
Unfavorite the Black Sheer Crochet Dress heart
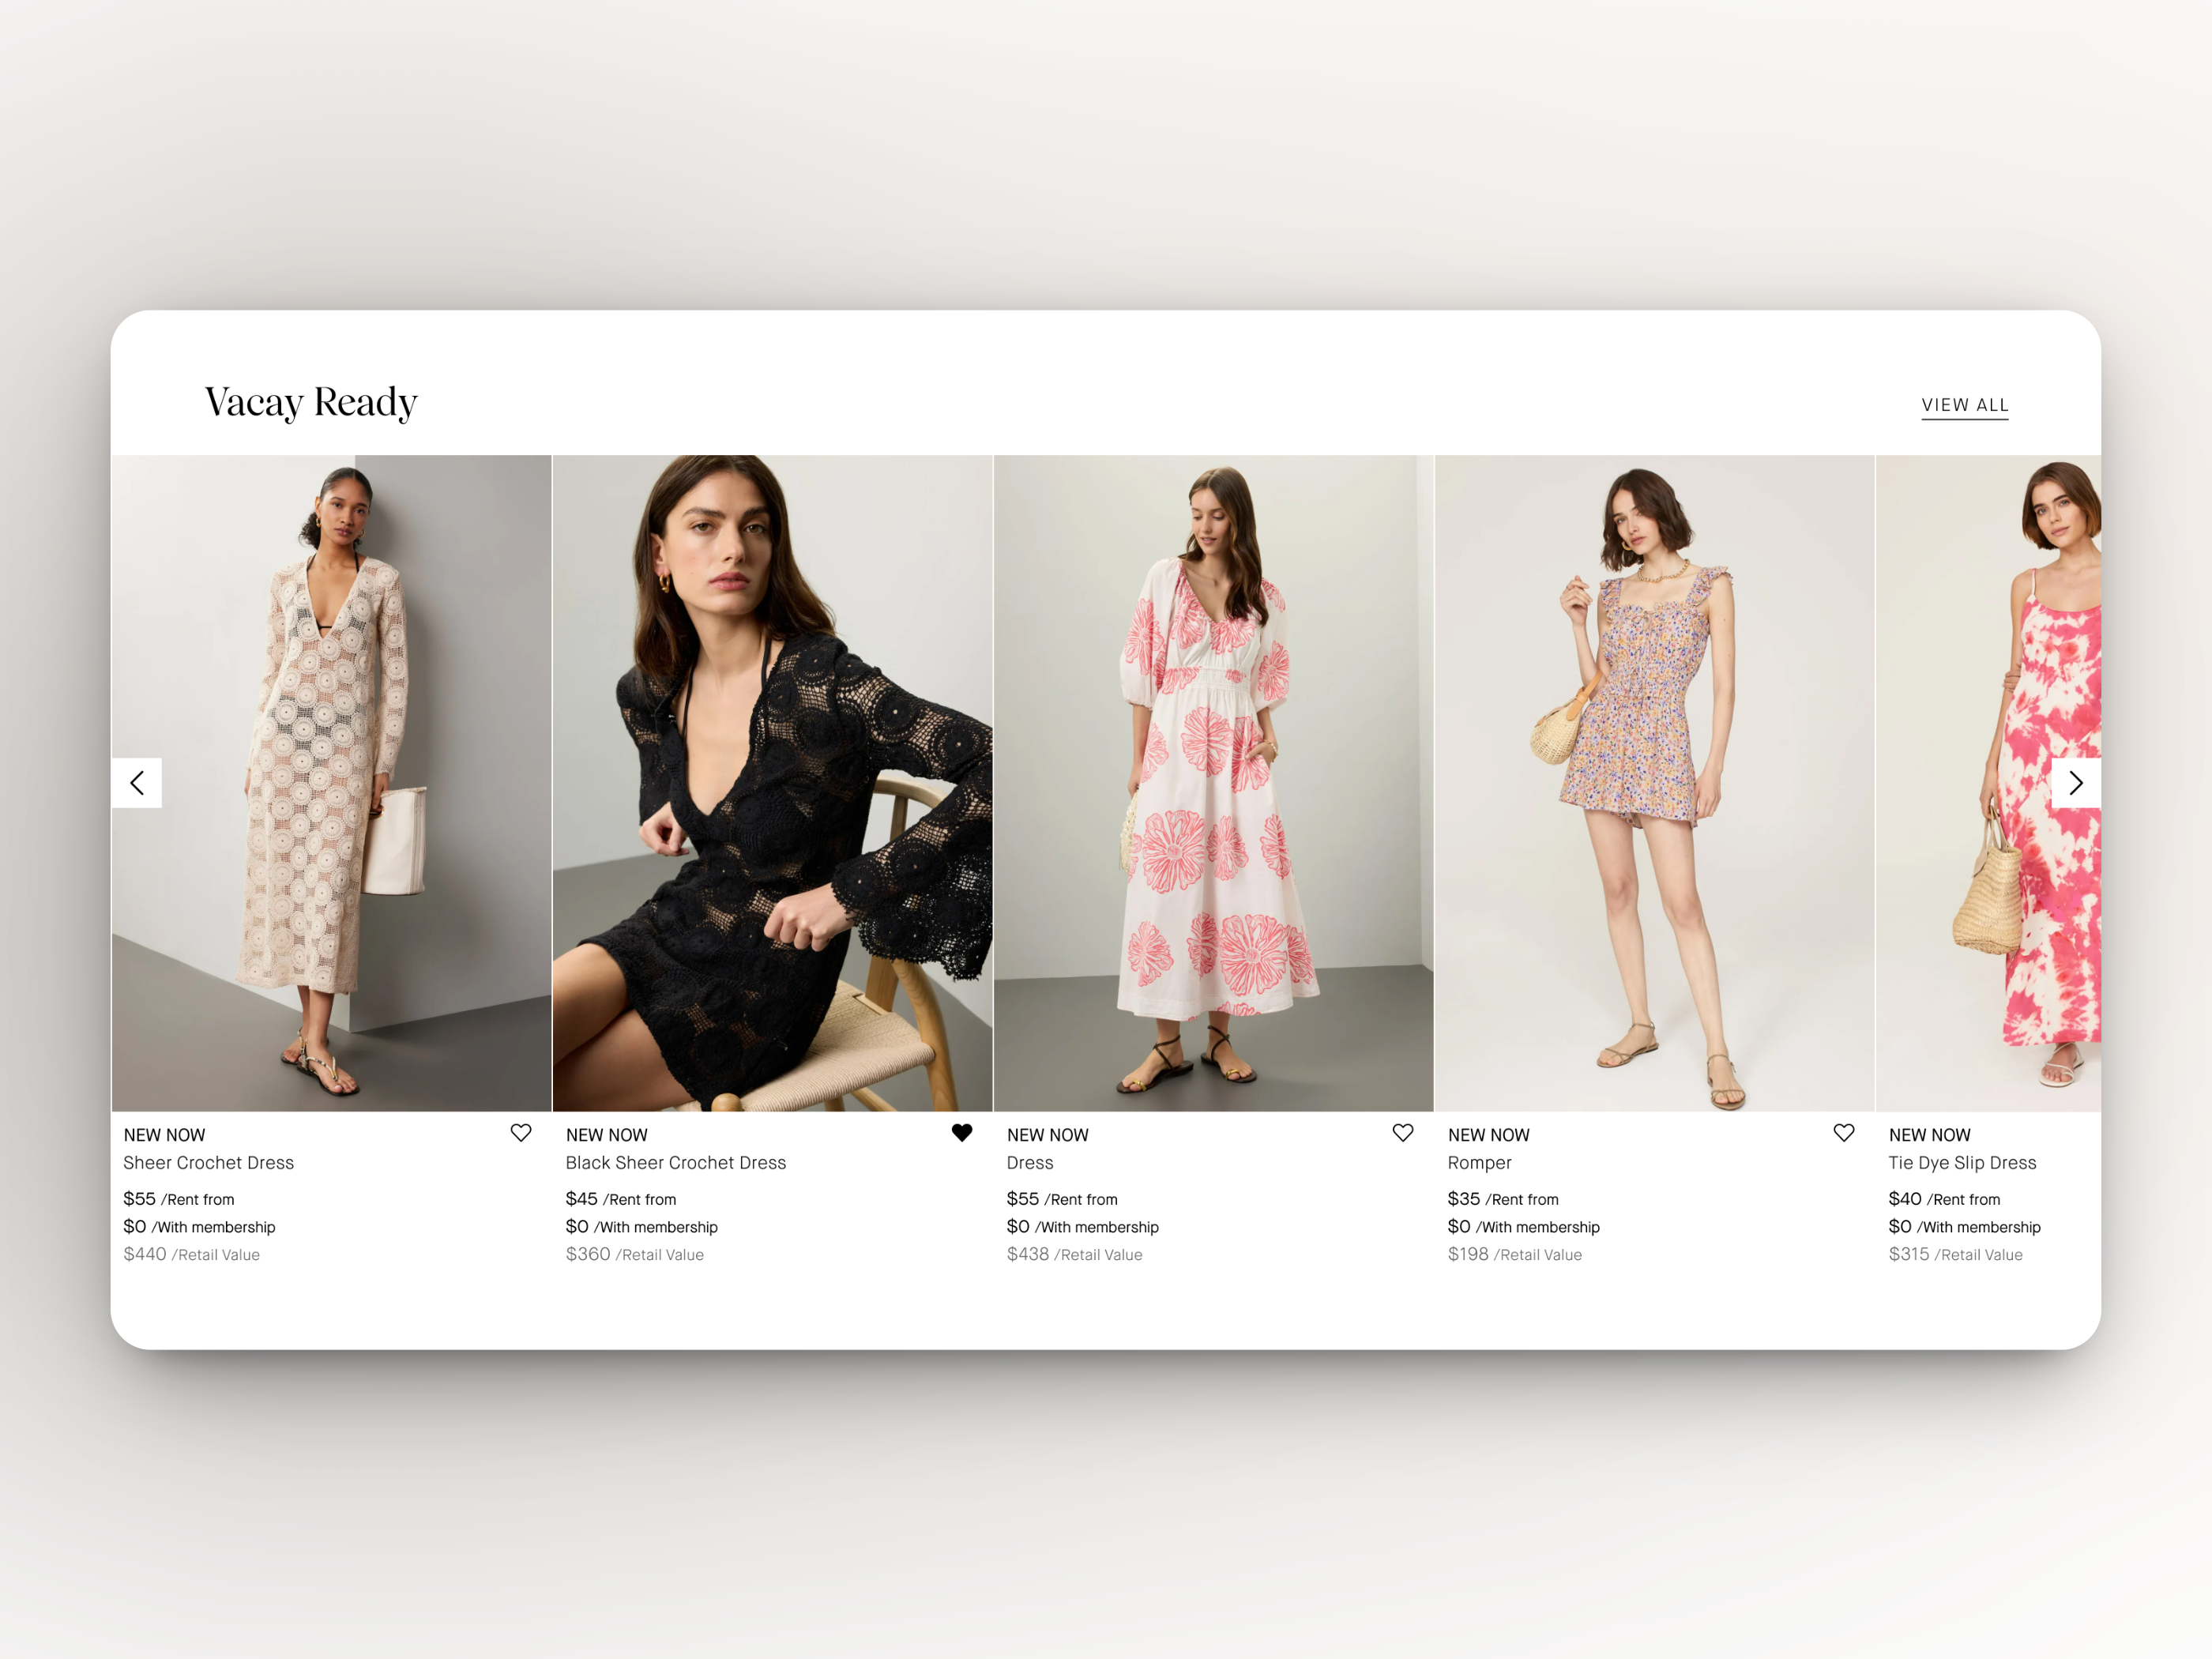[962, 1133]
